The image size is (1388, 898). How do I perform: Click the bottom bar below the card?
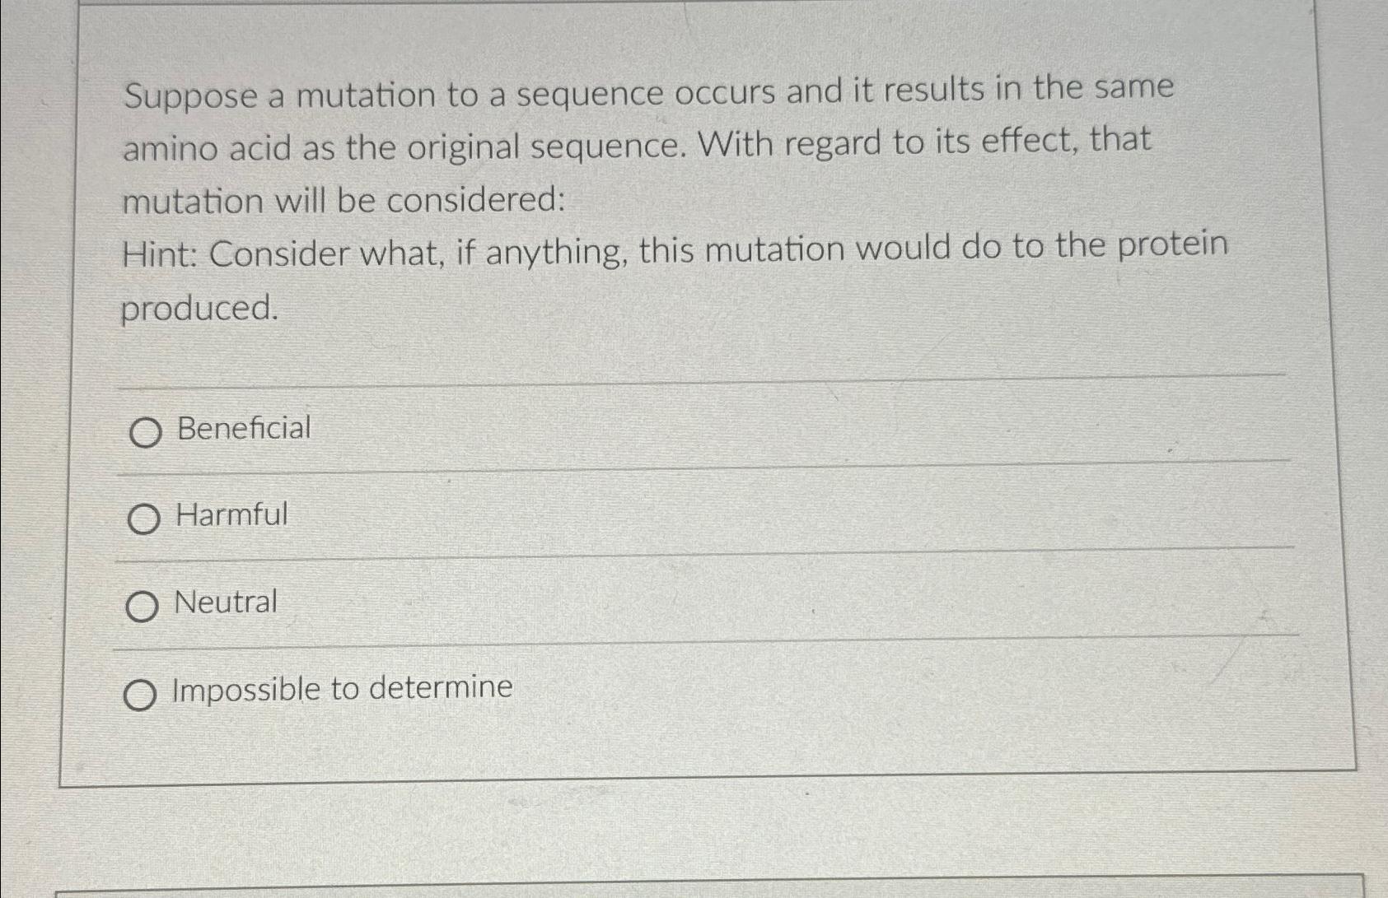tap(694, 893)
